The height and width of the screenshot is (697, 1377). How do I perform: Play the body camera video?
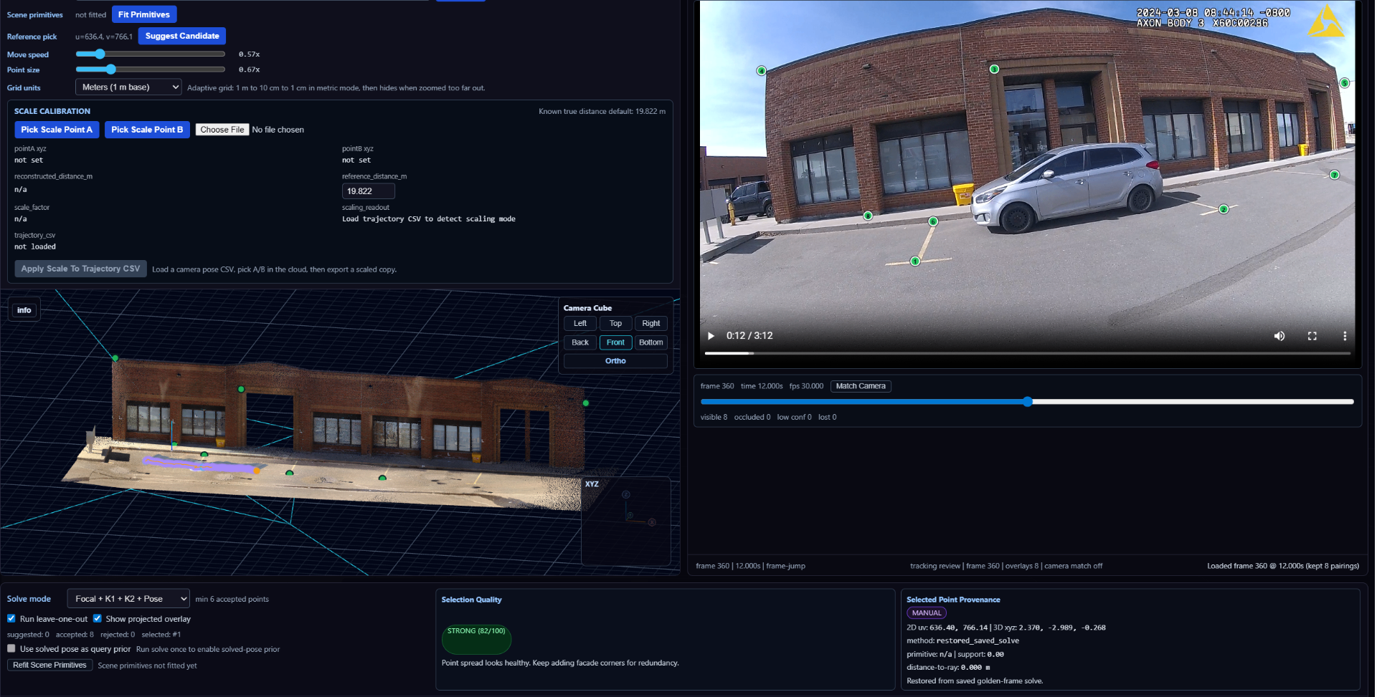[x=710, y=335]
